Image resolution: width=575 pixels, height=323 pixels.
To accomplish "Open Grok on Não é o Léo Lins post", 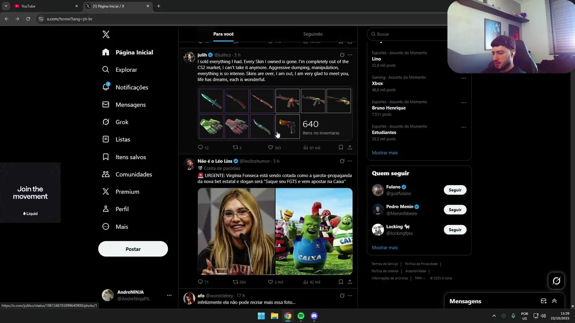I will (342, 161).
